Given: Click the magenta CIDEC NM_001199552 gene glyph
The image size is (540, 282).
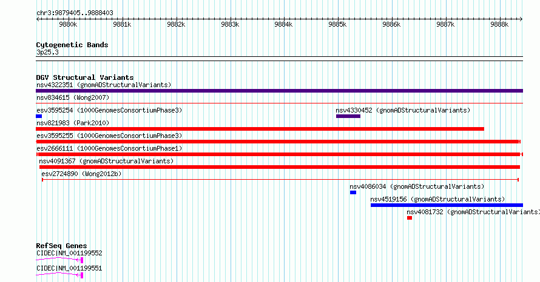Looking at the screenshot, I should click(x=59, y=260).
